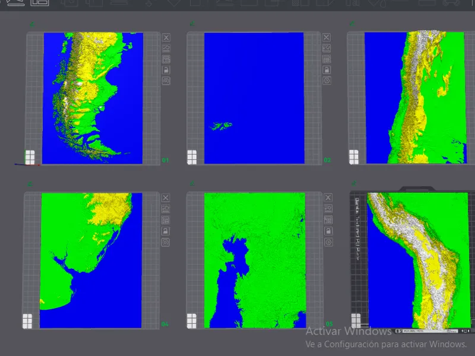Screen dimensions: 475x356
Task: Select the flat green terrain on plate 05
Action: pos(255,260)
